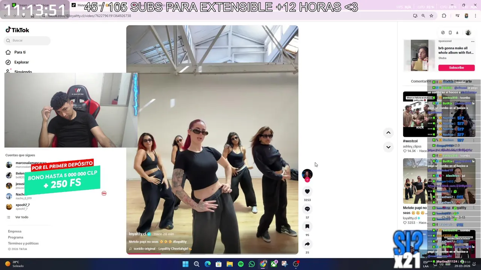Bookmark the video using the save icon
The image size is (481, 270).
307,226
